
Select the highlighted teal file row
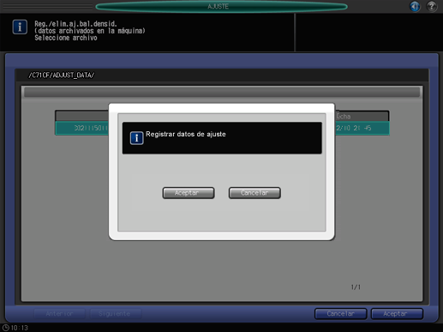[x=222, y=128]
